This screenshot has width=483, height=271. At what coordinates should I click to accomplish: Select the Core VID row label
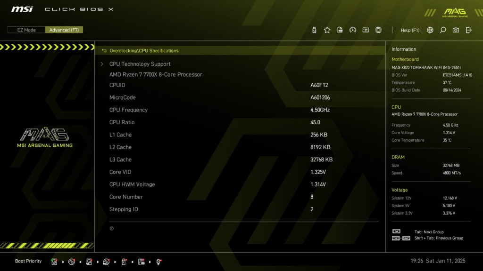point(120,172)
